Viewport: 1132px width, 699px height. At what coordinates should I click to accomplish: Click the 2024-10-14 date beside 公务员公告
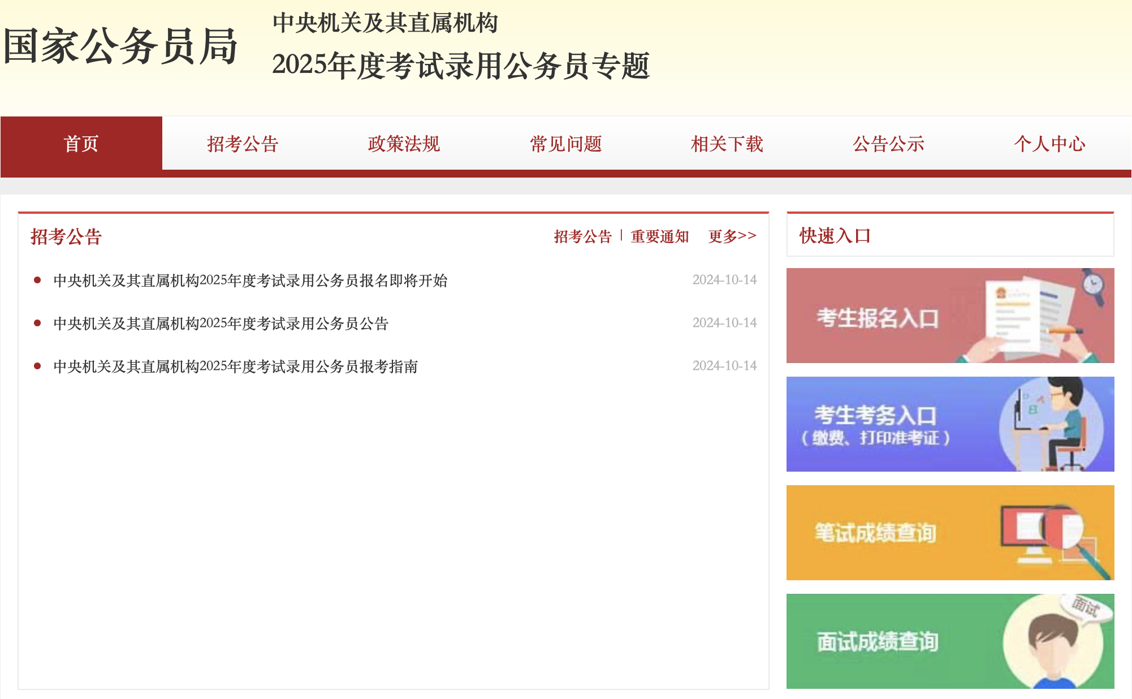pos(724,323)
